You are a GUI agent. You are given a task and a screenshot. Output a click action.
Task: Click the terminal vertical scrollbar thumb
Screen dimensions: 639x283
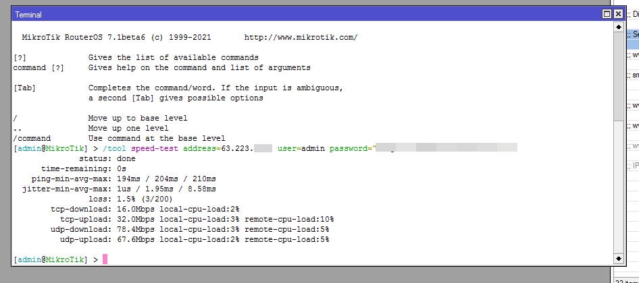[617, 75]
